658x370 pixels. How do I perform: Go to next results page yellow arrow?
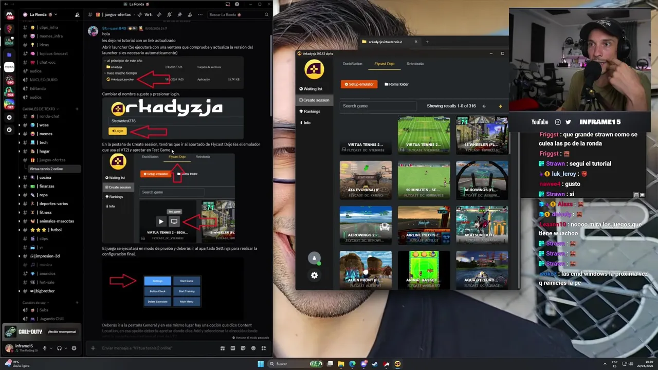coord(500,106)
